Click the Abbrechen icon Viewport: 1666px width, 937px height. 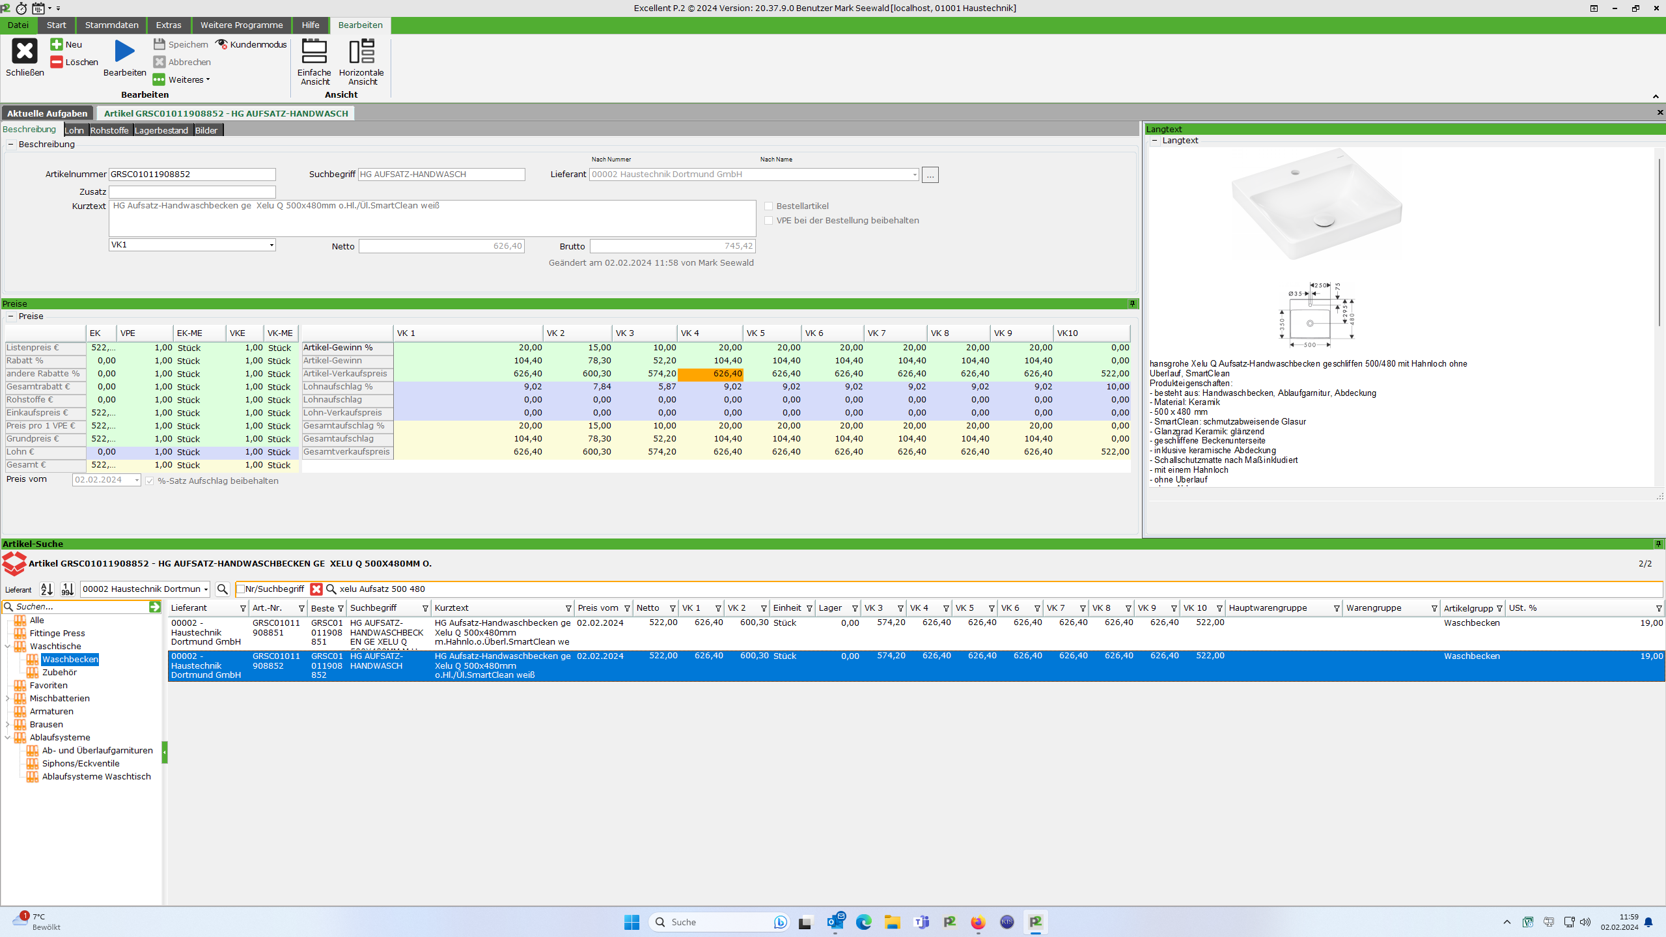tap(160, 62)
